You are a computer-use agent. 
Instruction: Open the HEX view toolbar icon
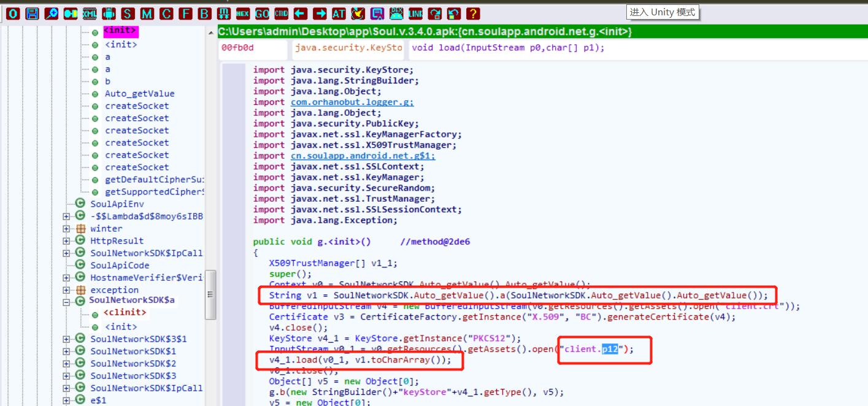[x=243, y=13]
